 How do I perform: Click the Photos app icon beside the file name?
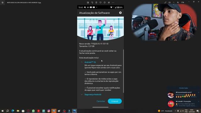pyautogui.click(x=3, y=3)
